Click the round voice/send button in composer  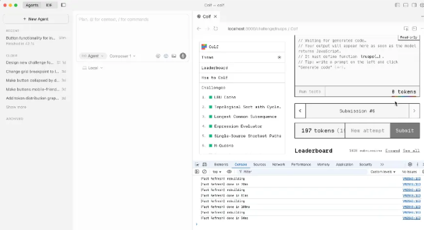(x=183, y=56)
